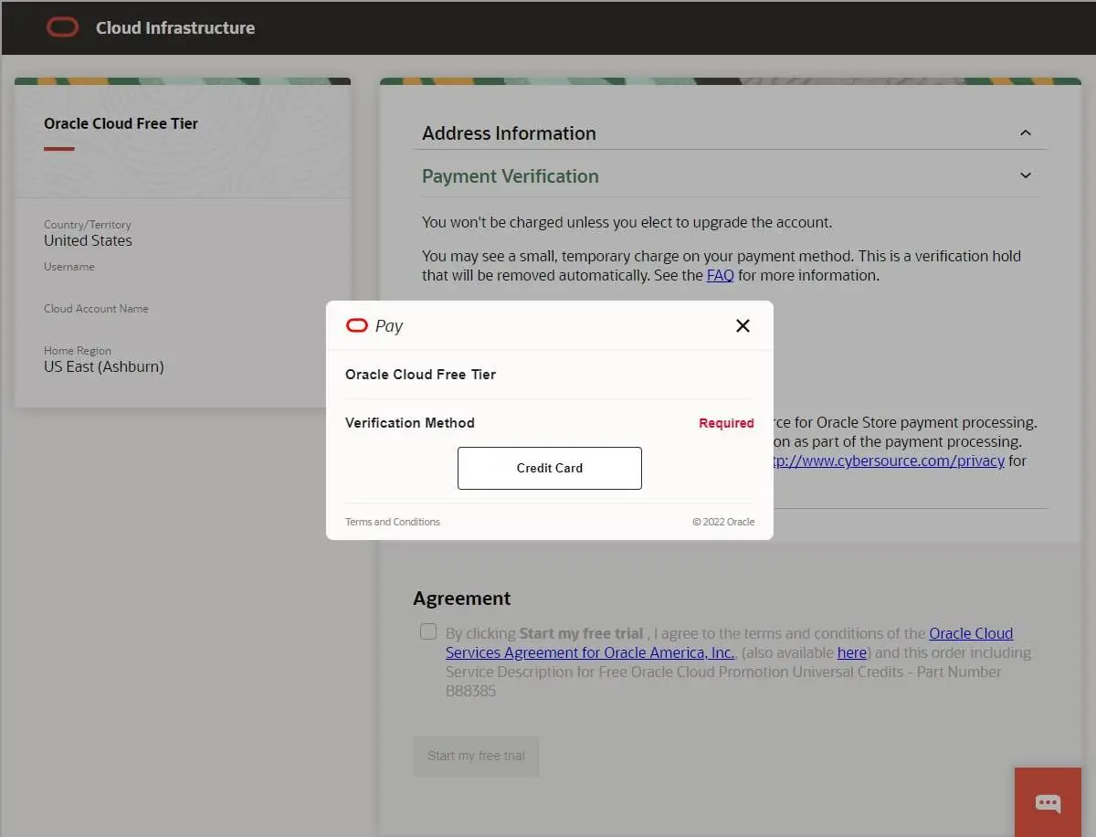
Task: Click Start my free trial button
Action: pos(476,757)
